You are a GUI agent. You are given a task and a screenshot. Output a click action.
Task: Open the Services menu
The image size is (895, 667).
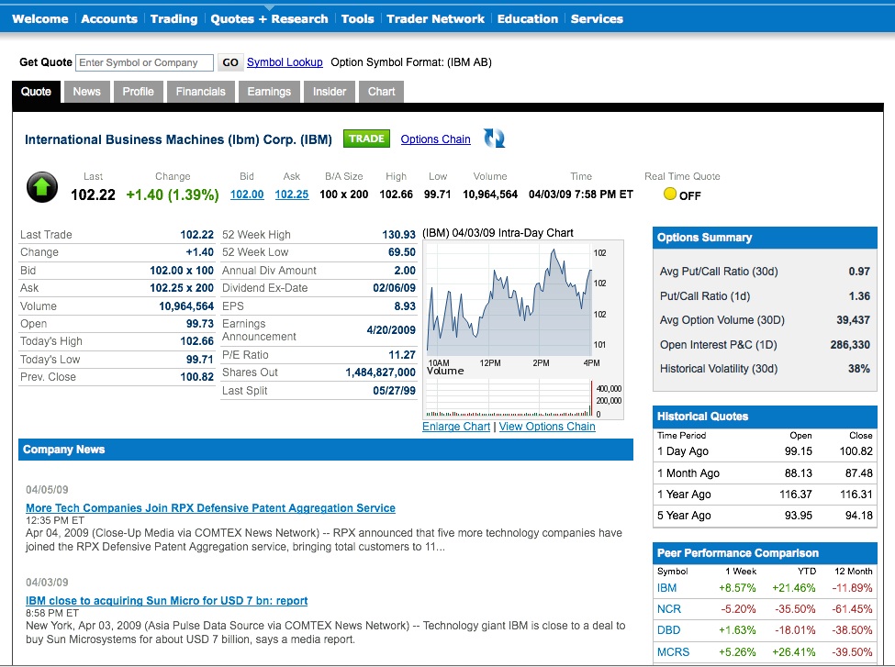[x=597, y=19]
